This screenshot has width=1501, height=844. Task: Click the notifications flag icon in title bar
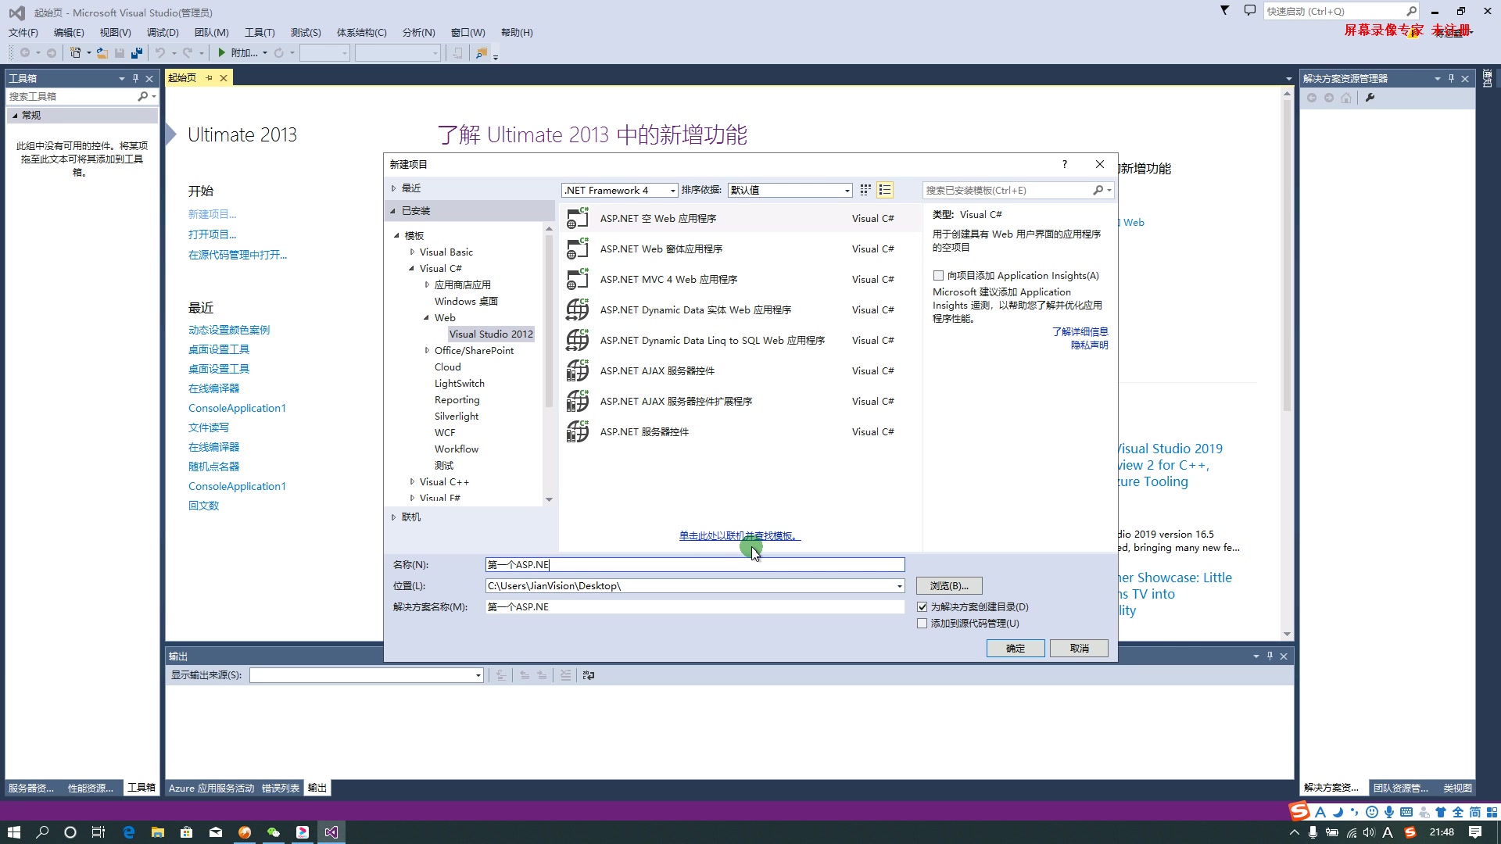click(x=1225, y=10)
